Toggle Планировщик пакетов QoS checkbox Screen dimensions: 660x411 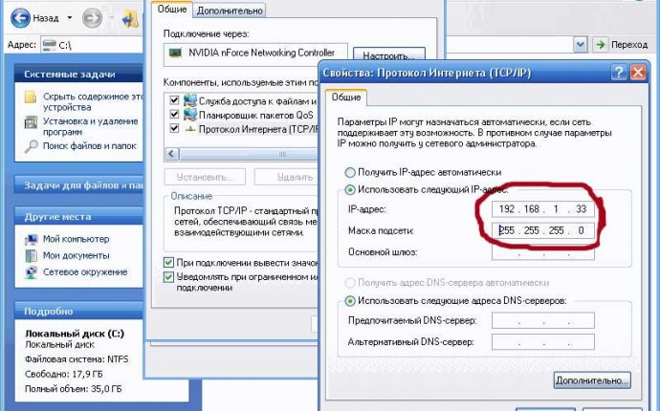(174, 114)
